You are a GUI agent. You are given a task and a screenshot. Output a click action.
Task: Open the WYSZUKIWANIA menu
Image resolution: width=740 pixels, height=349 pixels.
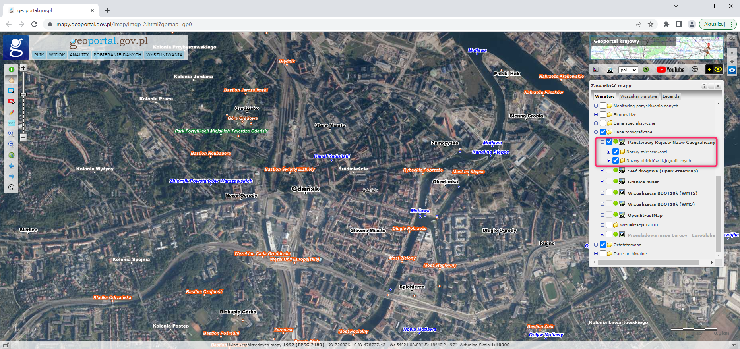point(164,55)
